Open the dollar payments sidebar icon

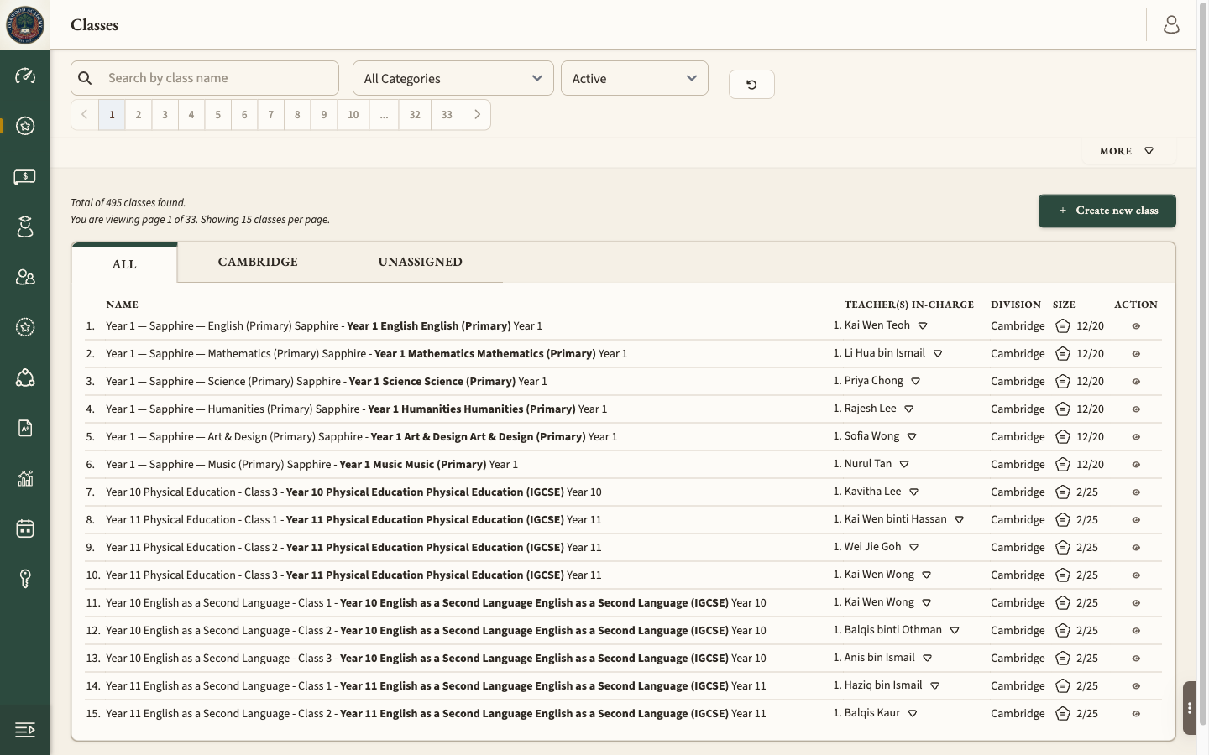point(25,176)
